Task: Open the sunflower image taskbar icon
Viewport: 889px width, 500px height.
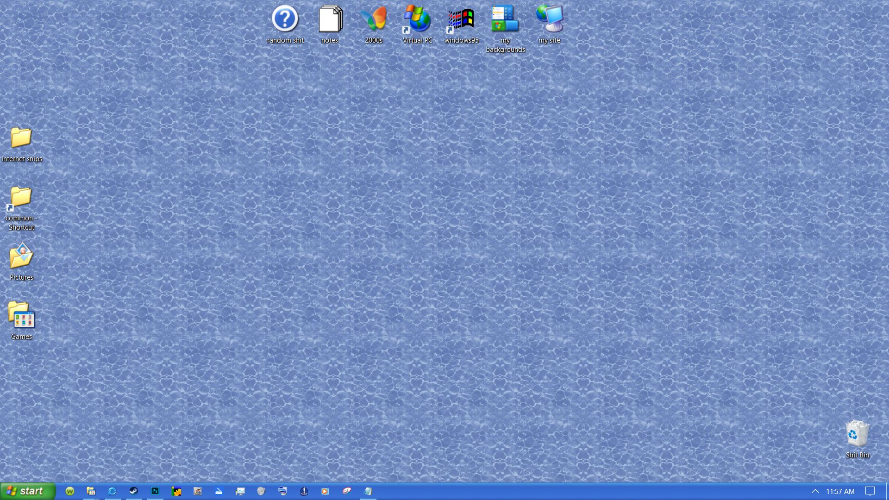Action: point(176,491)
